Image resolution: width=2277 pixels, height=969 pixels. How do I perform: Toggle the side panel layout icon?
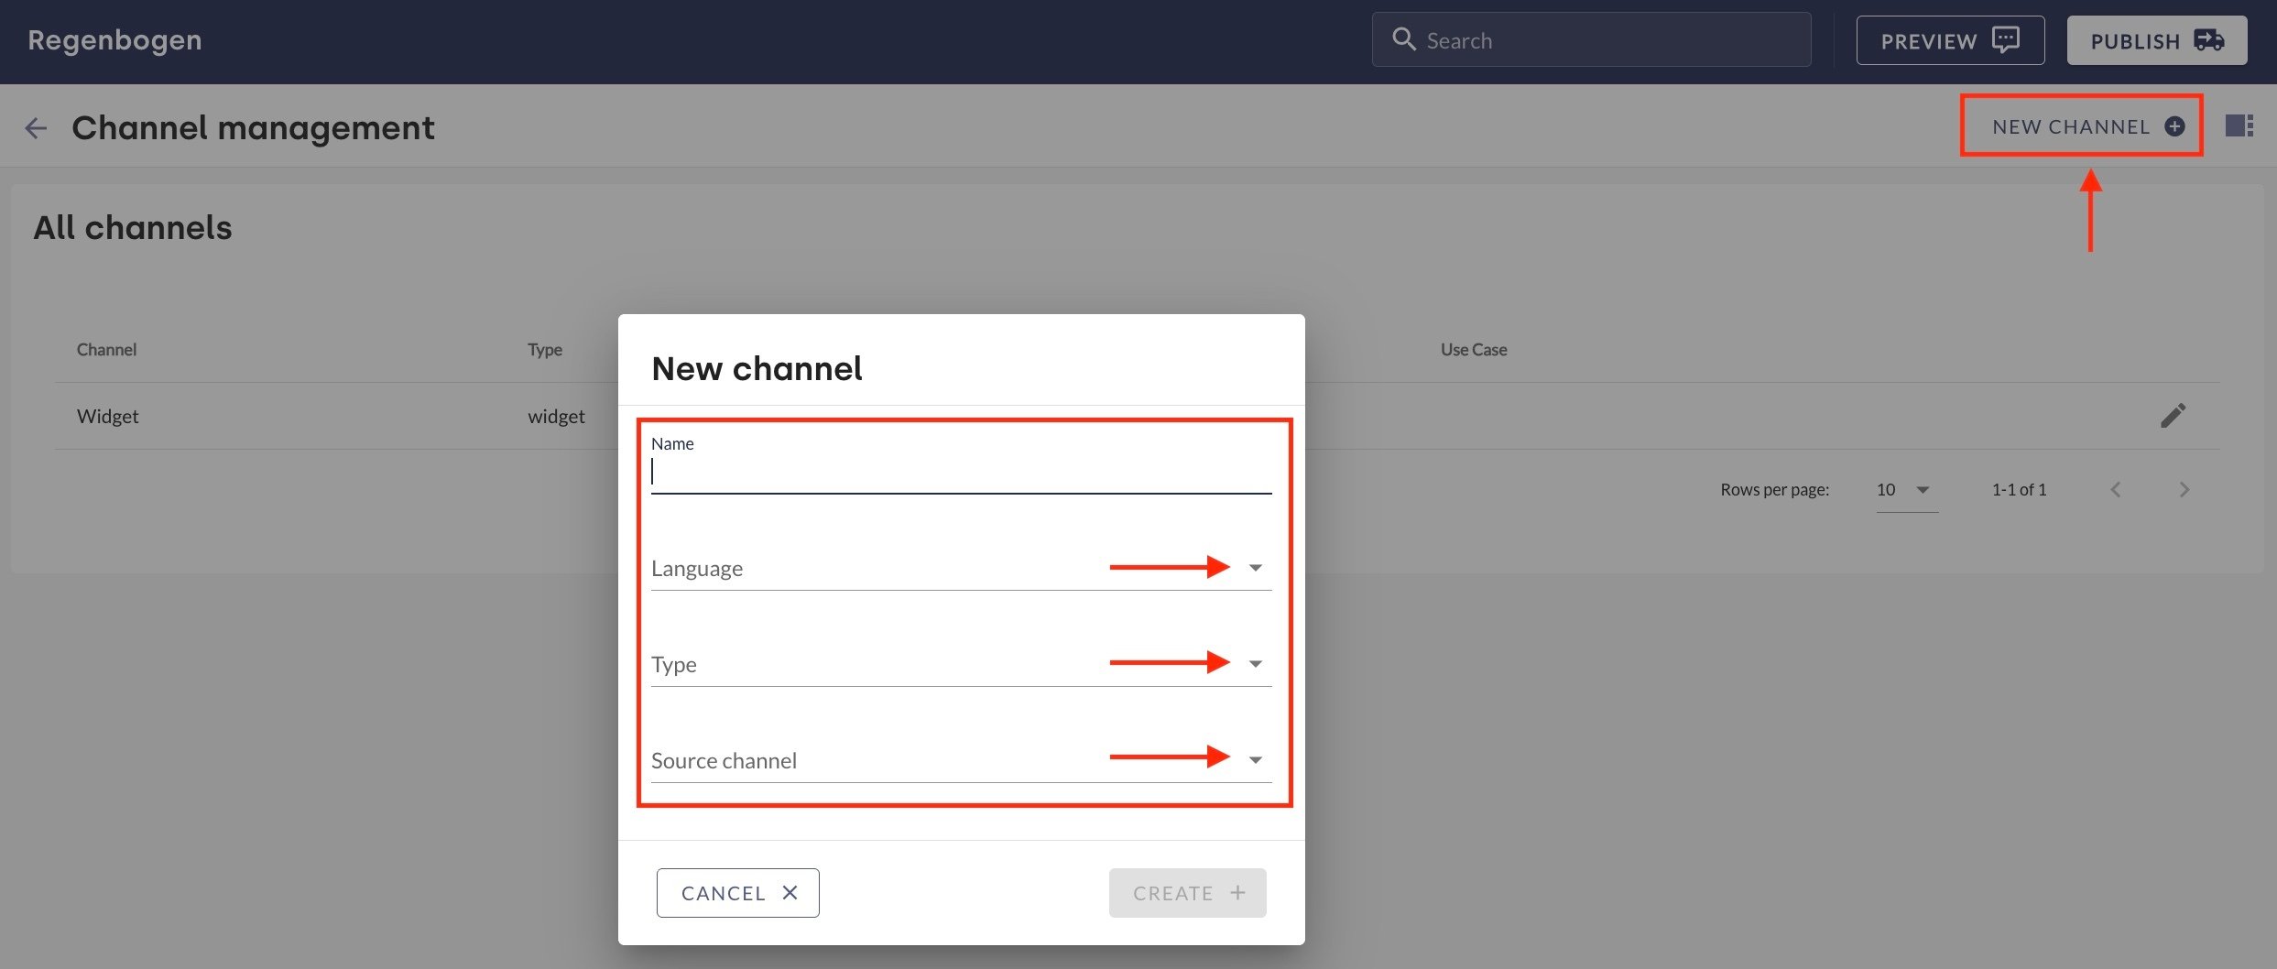tap(2239, 125)
